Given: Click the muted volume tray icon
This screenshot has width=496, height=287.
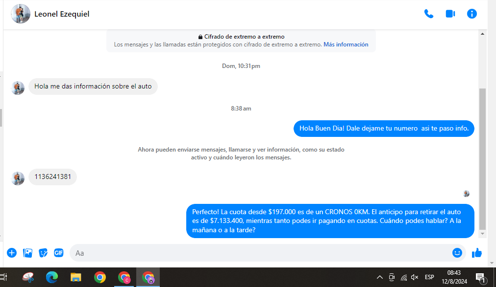Looking at the screenshot, I should [414, 278].
